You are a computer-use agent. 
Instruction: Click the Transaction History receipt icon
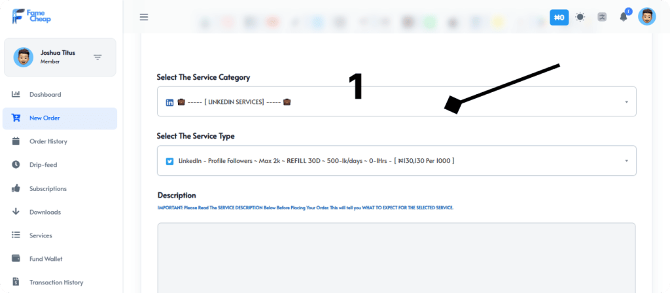[x=16, y=281]
